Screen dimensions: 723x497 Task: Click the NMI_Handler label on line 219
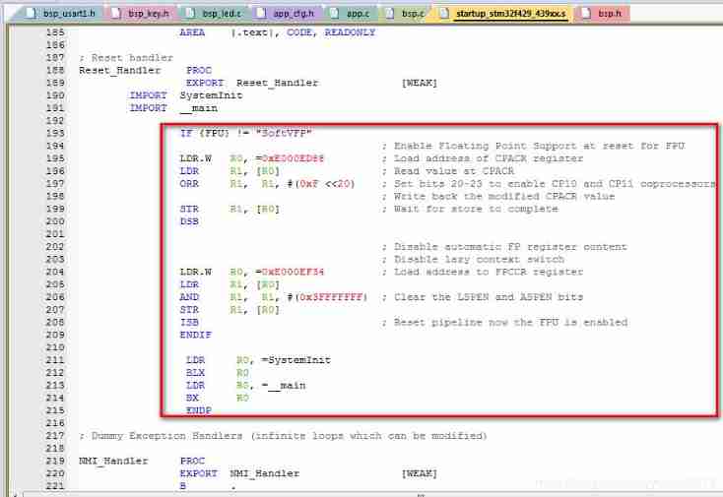[x=113, y=461]
